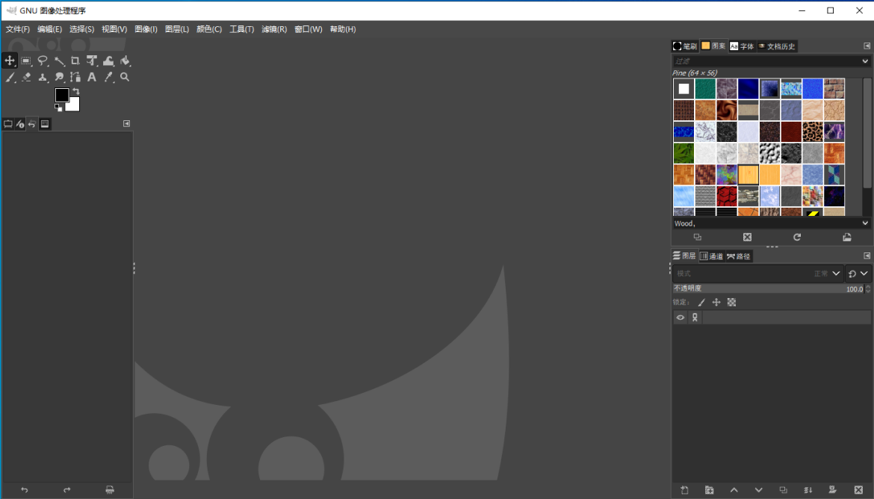
Task: Select the Text tool
Action: (92, 78)
